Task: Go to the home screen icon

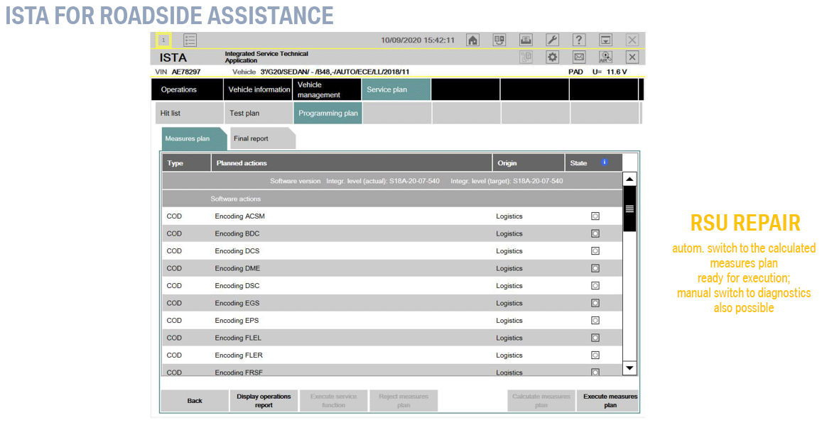Action: point(473,40)
